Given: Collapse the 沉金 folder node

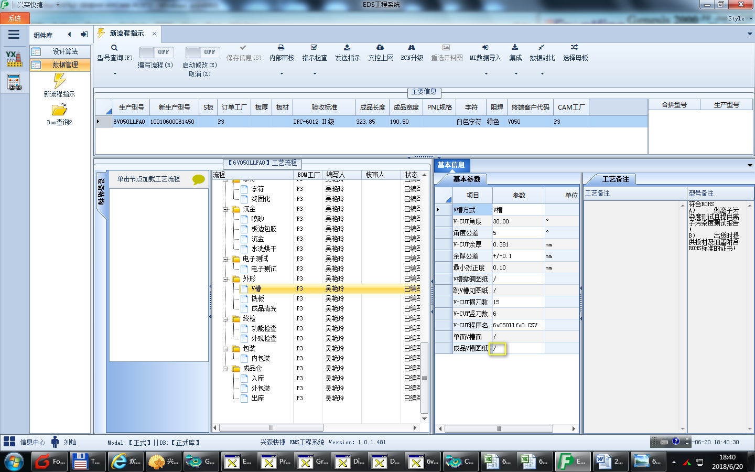Looking at the screenshot, I should 225,209.
